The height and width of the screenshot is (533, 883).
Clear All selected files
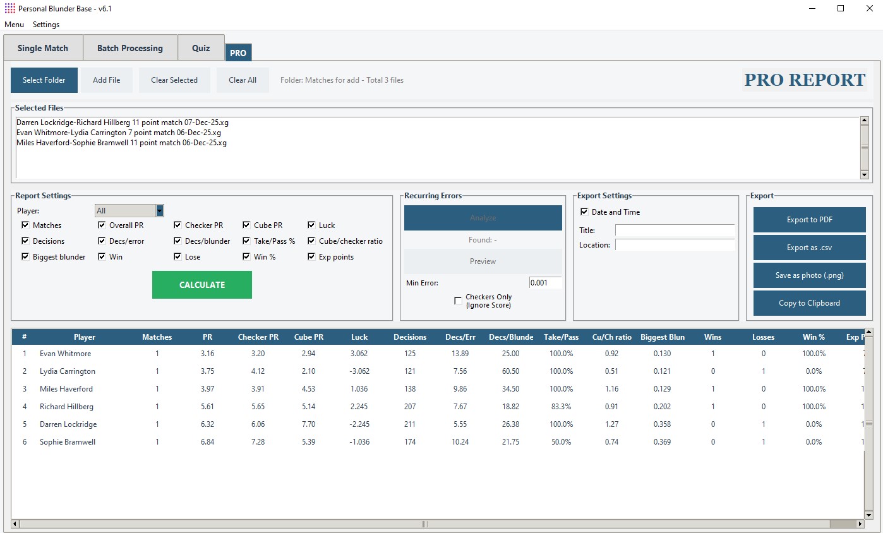243,80
